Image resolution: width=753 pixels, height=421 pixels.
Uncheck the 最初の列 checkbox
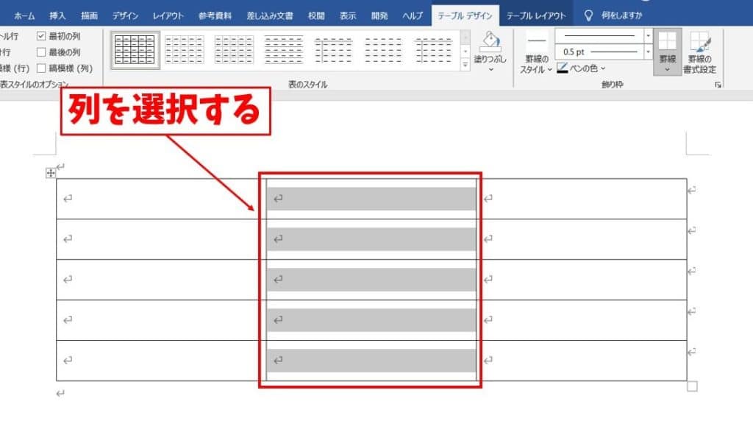point(41,36)
